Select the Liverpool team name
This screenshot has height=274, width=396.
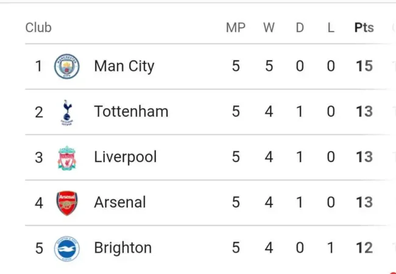point(126,157)
